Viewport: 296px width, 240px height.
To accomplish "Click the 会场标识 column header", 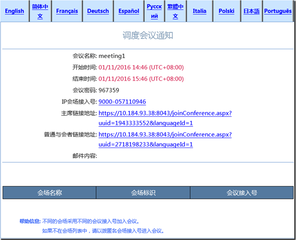I will coord(143,193).
